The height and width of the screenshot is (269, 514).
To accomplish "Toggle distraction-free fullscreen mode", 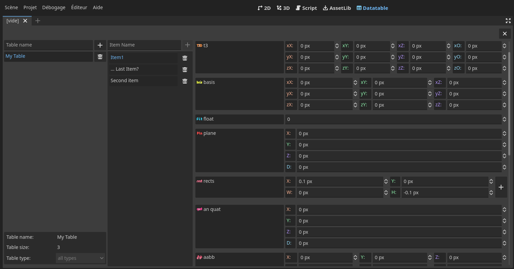I will click(x=508, y=21).
